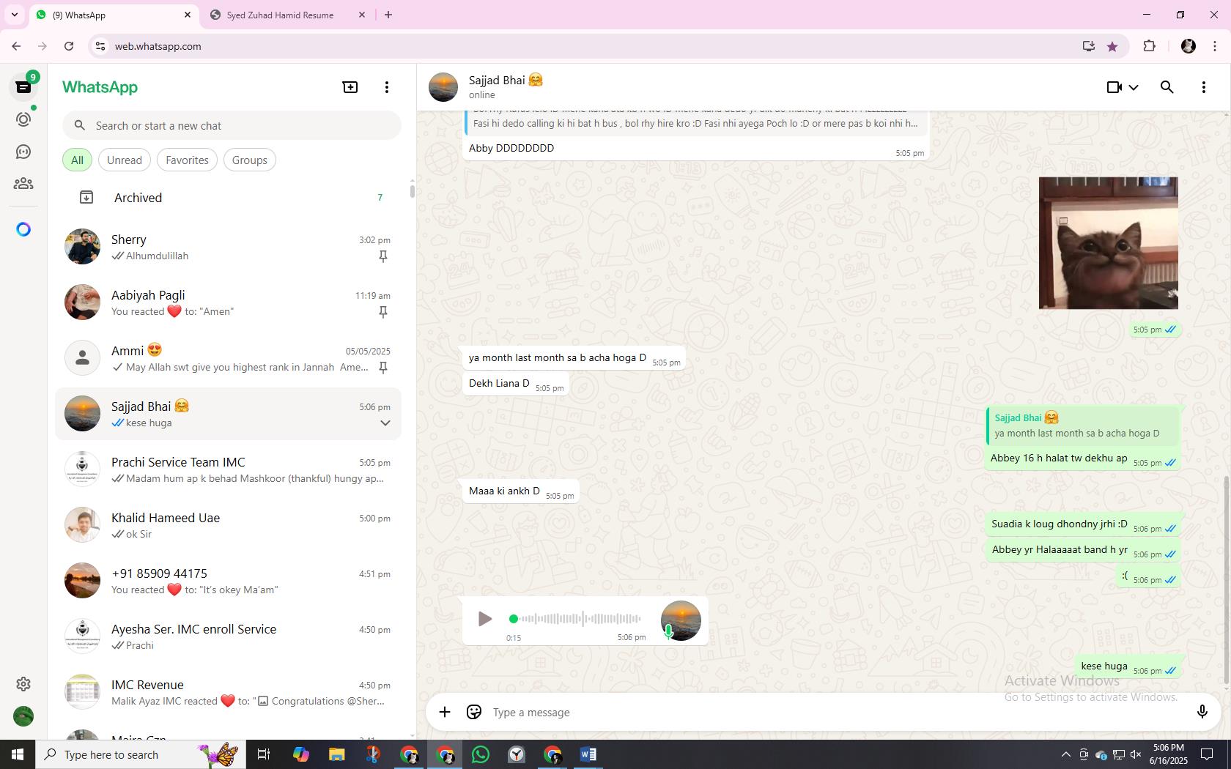This screenshot has width=1231, height=769.
Task: Open the IMC Revenue chat
Action: (x=229, y=692)
